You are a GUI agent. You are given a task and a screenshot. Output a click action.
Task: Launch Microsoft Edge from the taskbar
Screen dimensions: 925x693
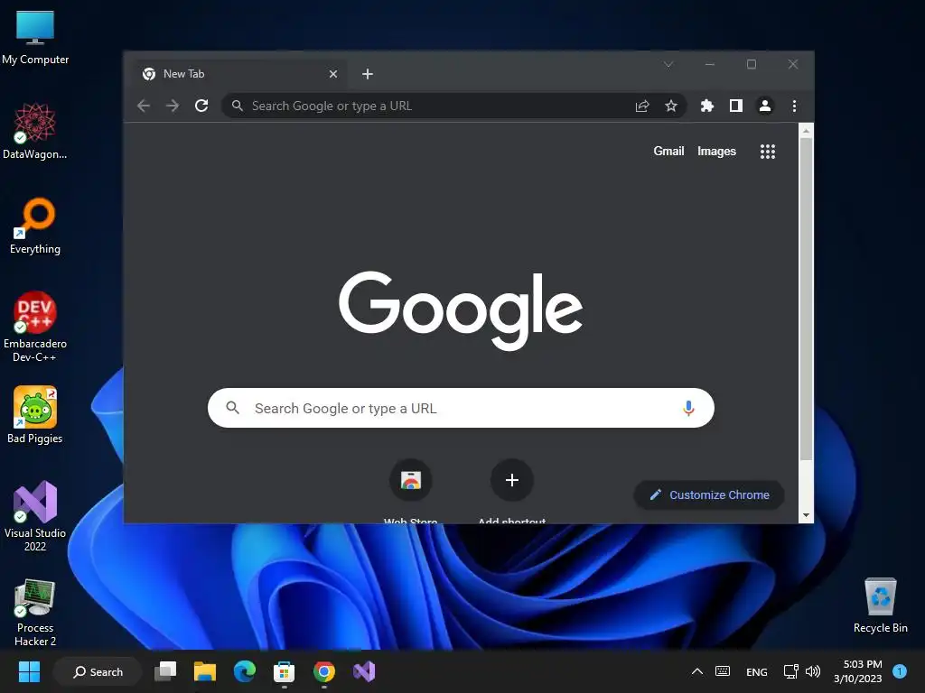(244, 671)
